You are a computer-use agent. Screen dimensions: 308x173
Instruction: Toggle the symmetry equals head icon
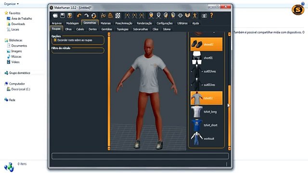tap(141, 15)
